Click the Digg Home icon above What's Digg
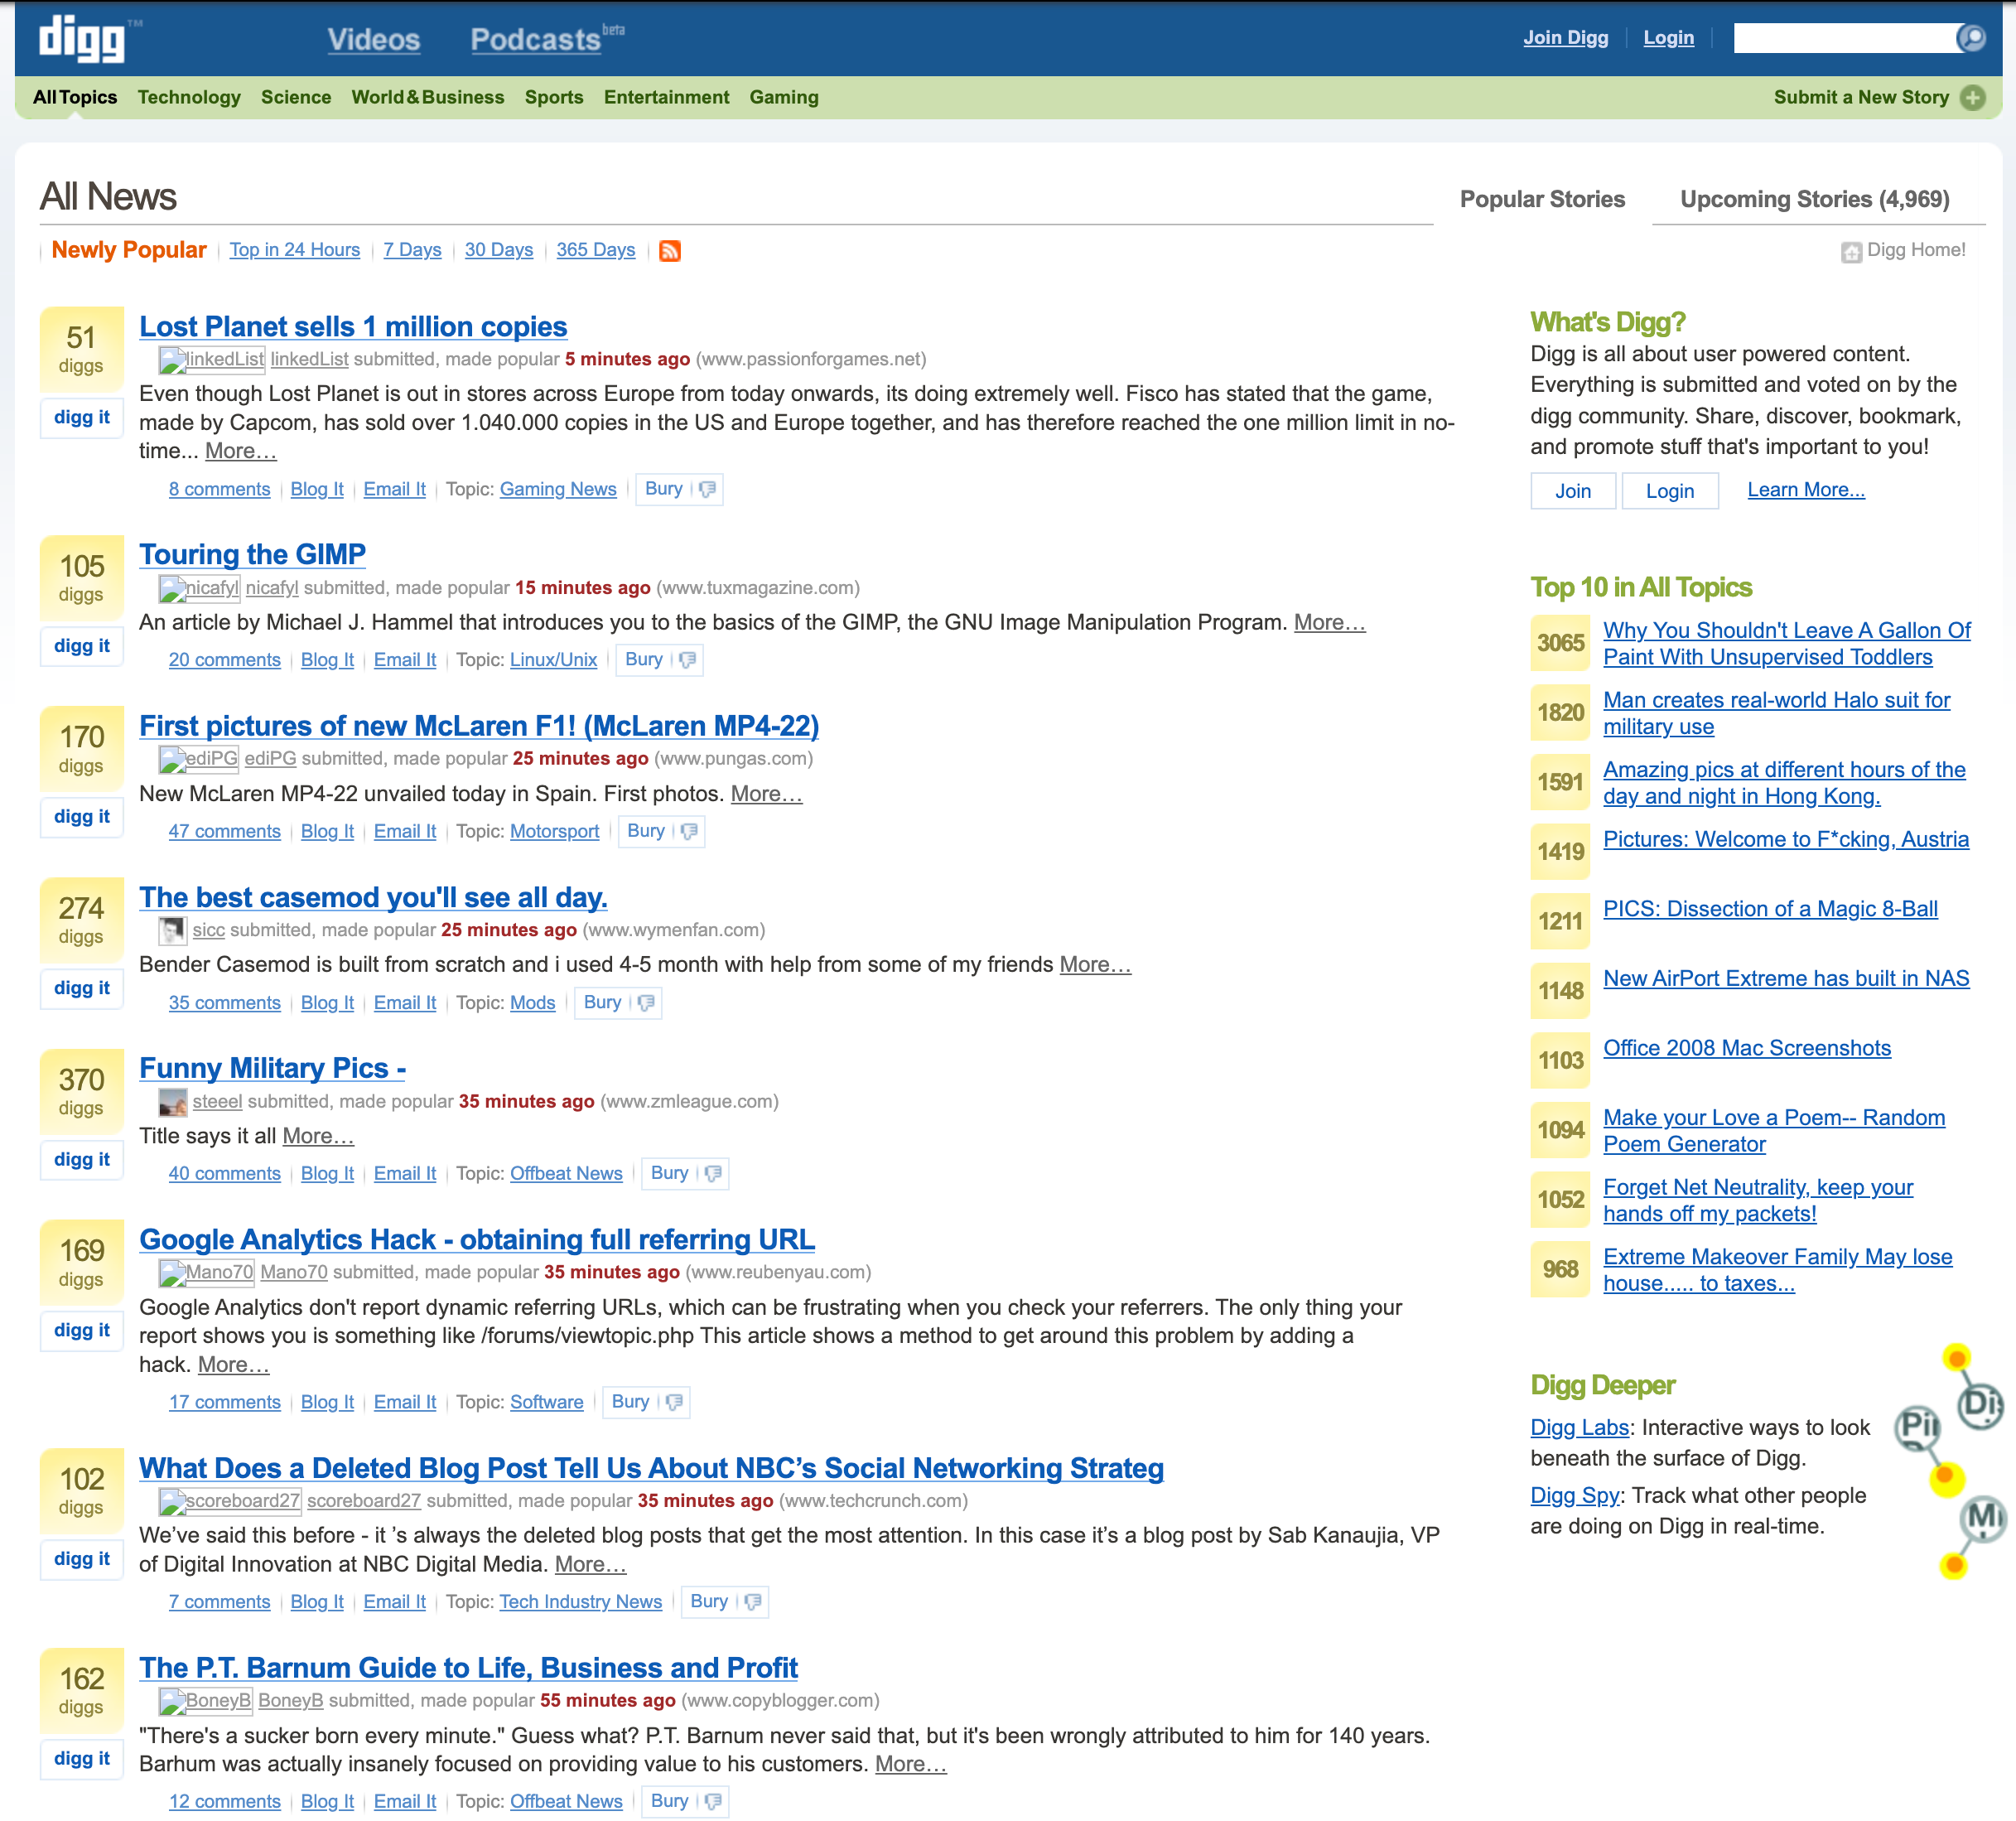 [1853, 251]
